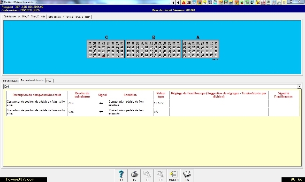Click second row condition 'pédale de frein enfoncée'
305x182 pixels.
126,112
